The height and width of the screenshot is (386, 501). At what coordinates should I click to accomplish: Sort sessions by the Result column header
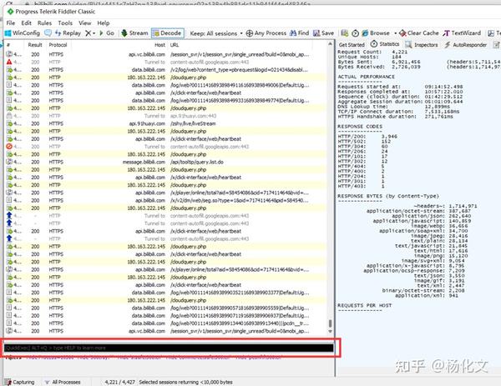pos(35,45)
